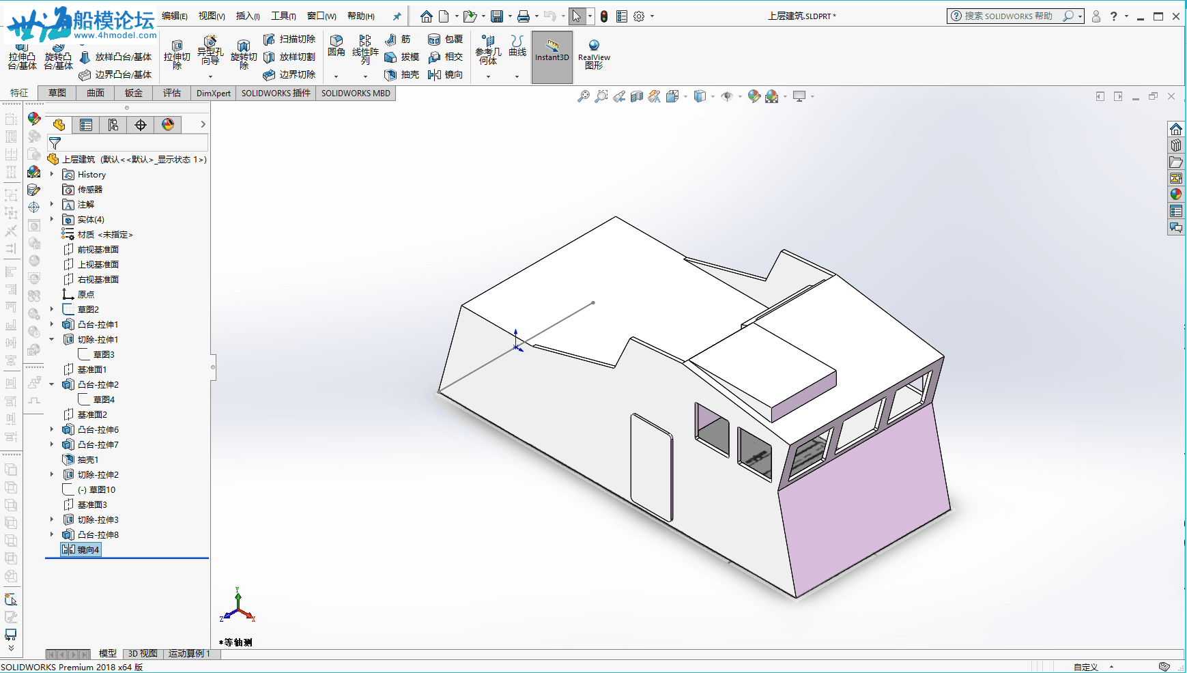Click the Print icon in top toolbar
1187x673 pixels.
click(x=524, y=16)
